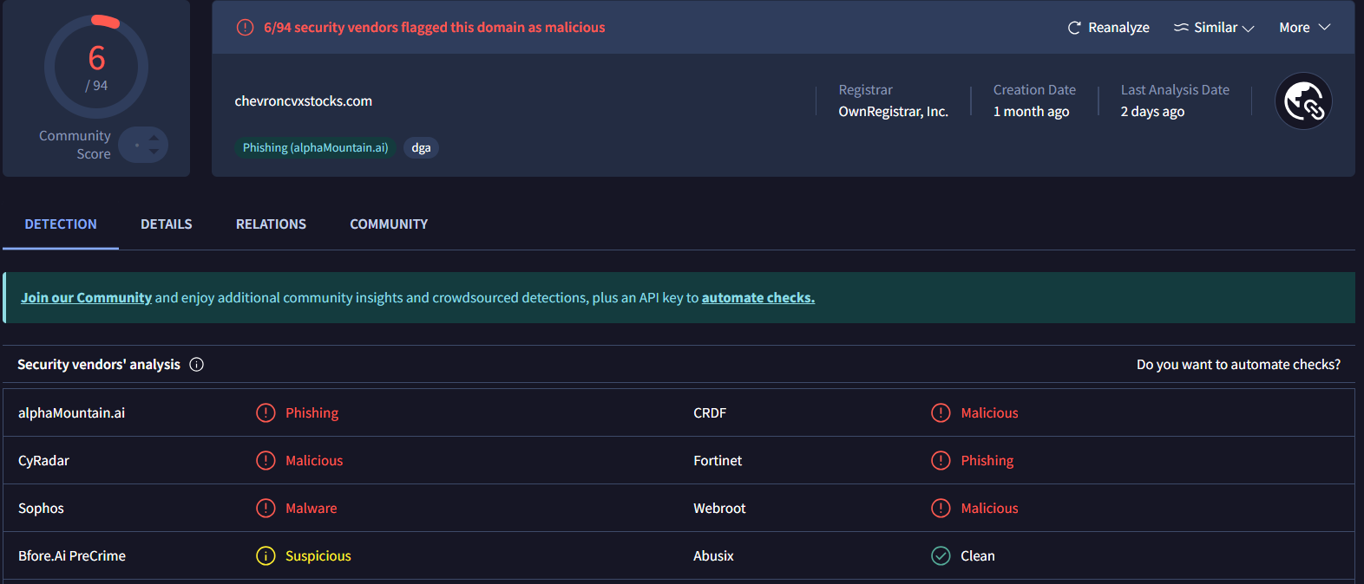Expand the More menu chevron

[1325, 28]
